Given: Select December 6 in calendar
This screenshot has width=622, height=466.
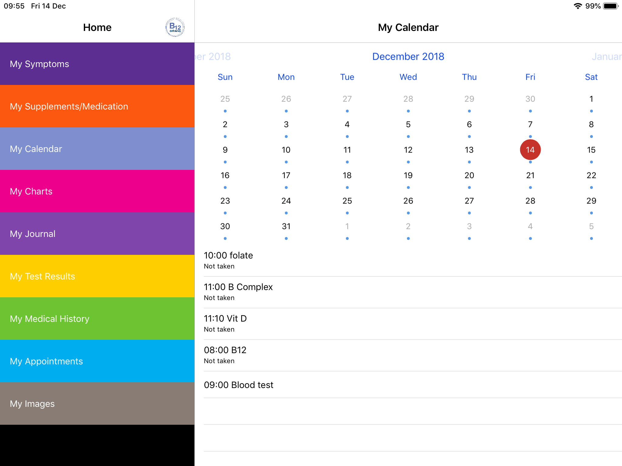Looking at the screenshot, I should (x=469, y=124).
